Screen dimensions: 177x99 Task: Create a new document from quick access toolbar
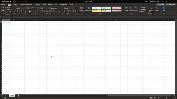(x=25, y=2)
